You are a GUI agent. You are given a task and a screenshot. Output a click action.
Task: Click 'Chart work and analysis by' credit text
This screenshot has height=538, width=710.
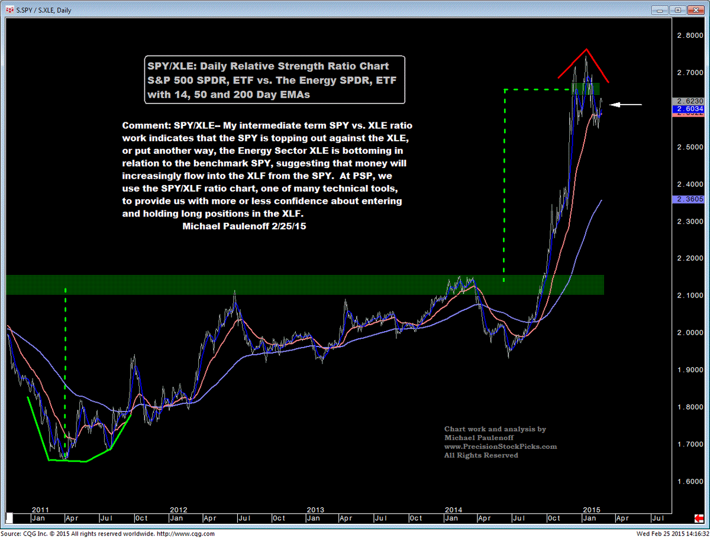tap(495, 429)
